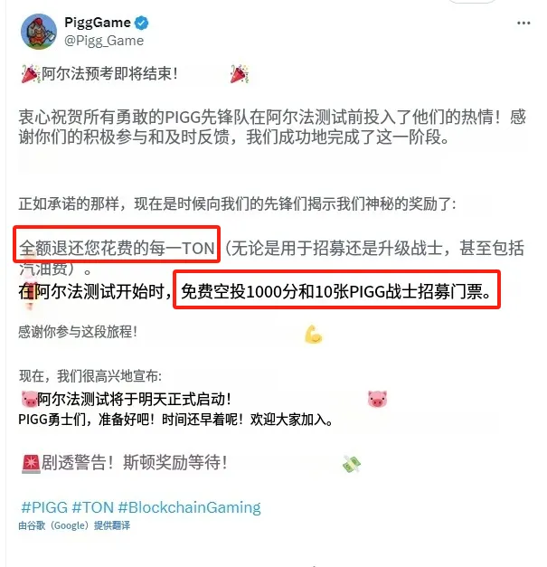Follow the #BlockchainGaming hashtag link

[x=190, y=507]
